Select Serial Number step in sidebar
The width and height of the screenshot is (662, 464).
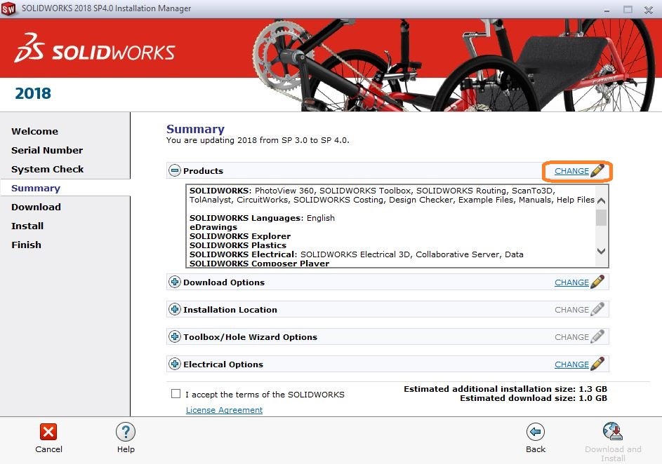pyautogui.click(x=47, y=150)
